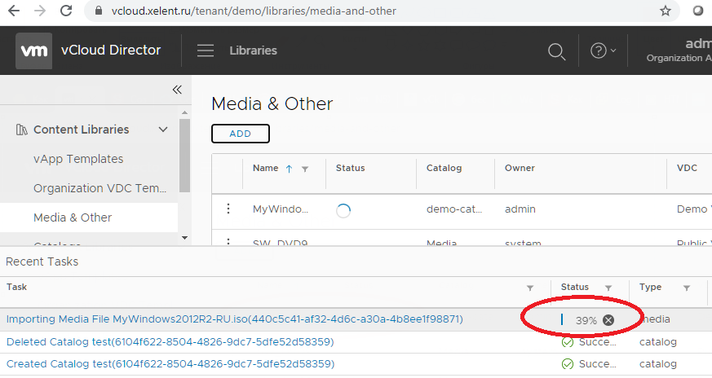Screen dimensions: 712x378
Task: Cancel the importing task with X icon
Action: [608, 320]
